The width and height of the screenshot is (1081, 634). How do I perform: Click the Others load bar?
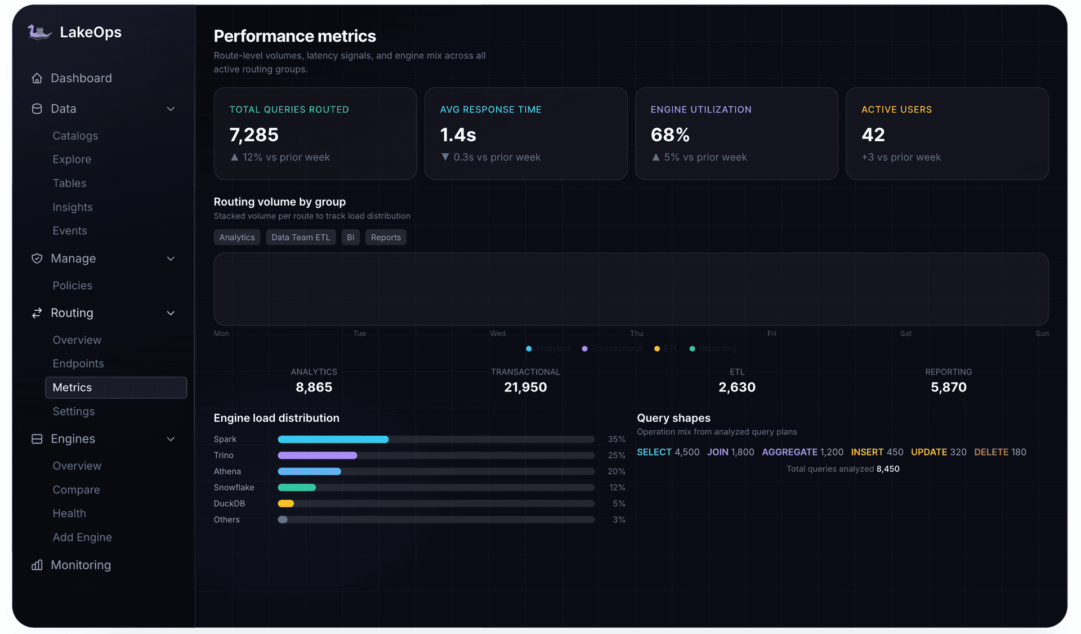coord(436,520)
